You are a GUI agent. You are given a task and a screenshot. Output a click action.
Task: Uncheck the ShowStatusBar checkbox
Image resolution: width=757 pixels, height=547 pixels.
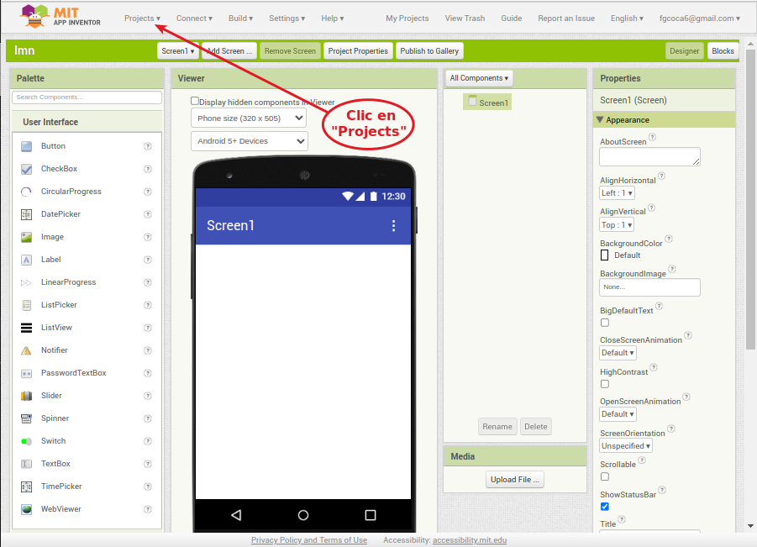[605, 507]
